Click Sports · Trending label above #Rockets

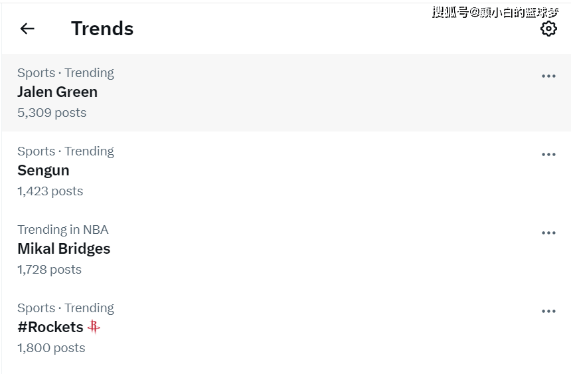tap(66, 308)
